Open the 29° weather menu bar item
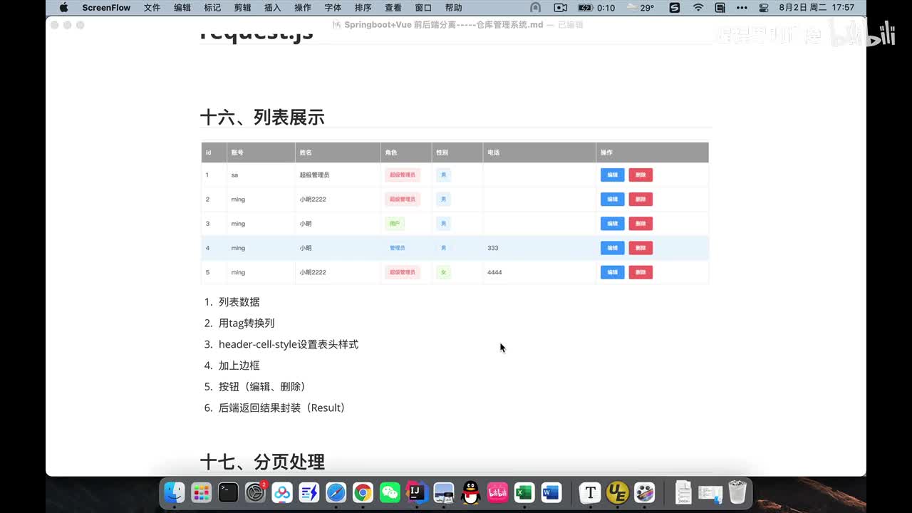 (x=640, y=8)
